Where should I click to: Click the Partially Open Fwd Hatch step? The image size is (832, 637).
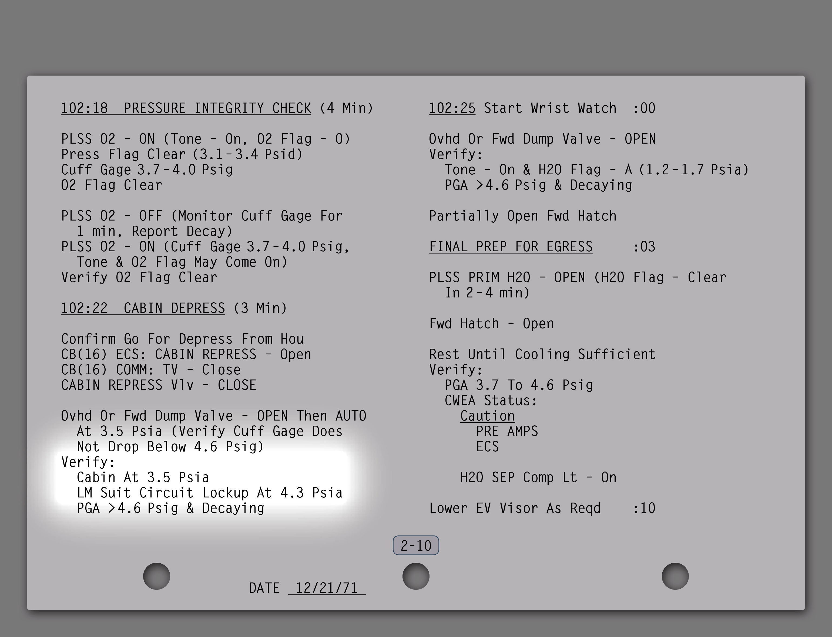click(x=522, y=216)
